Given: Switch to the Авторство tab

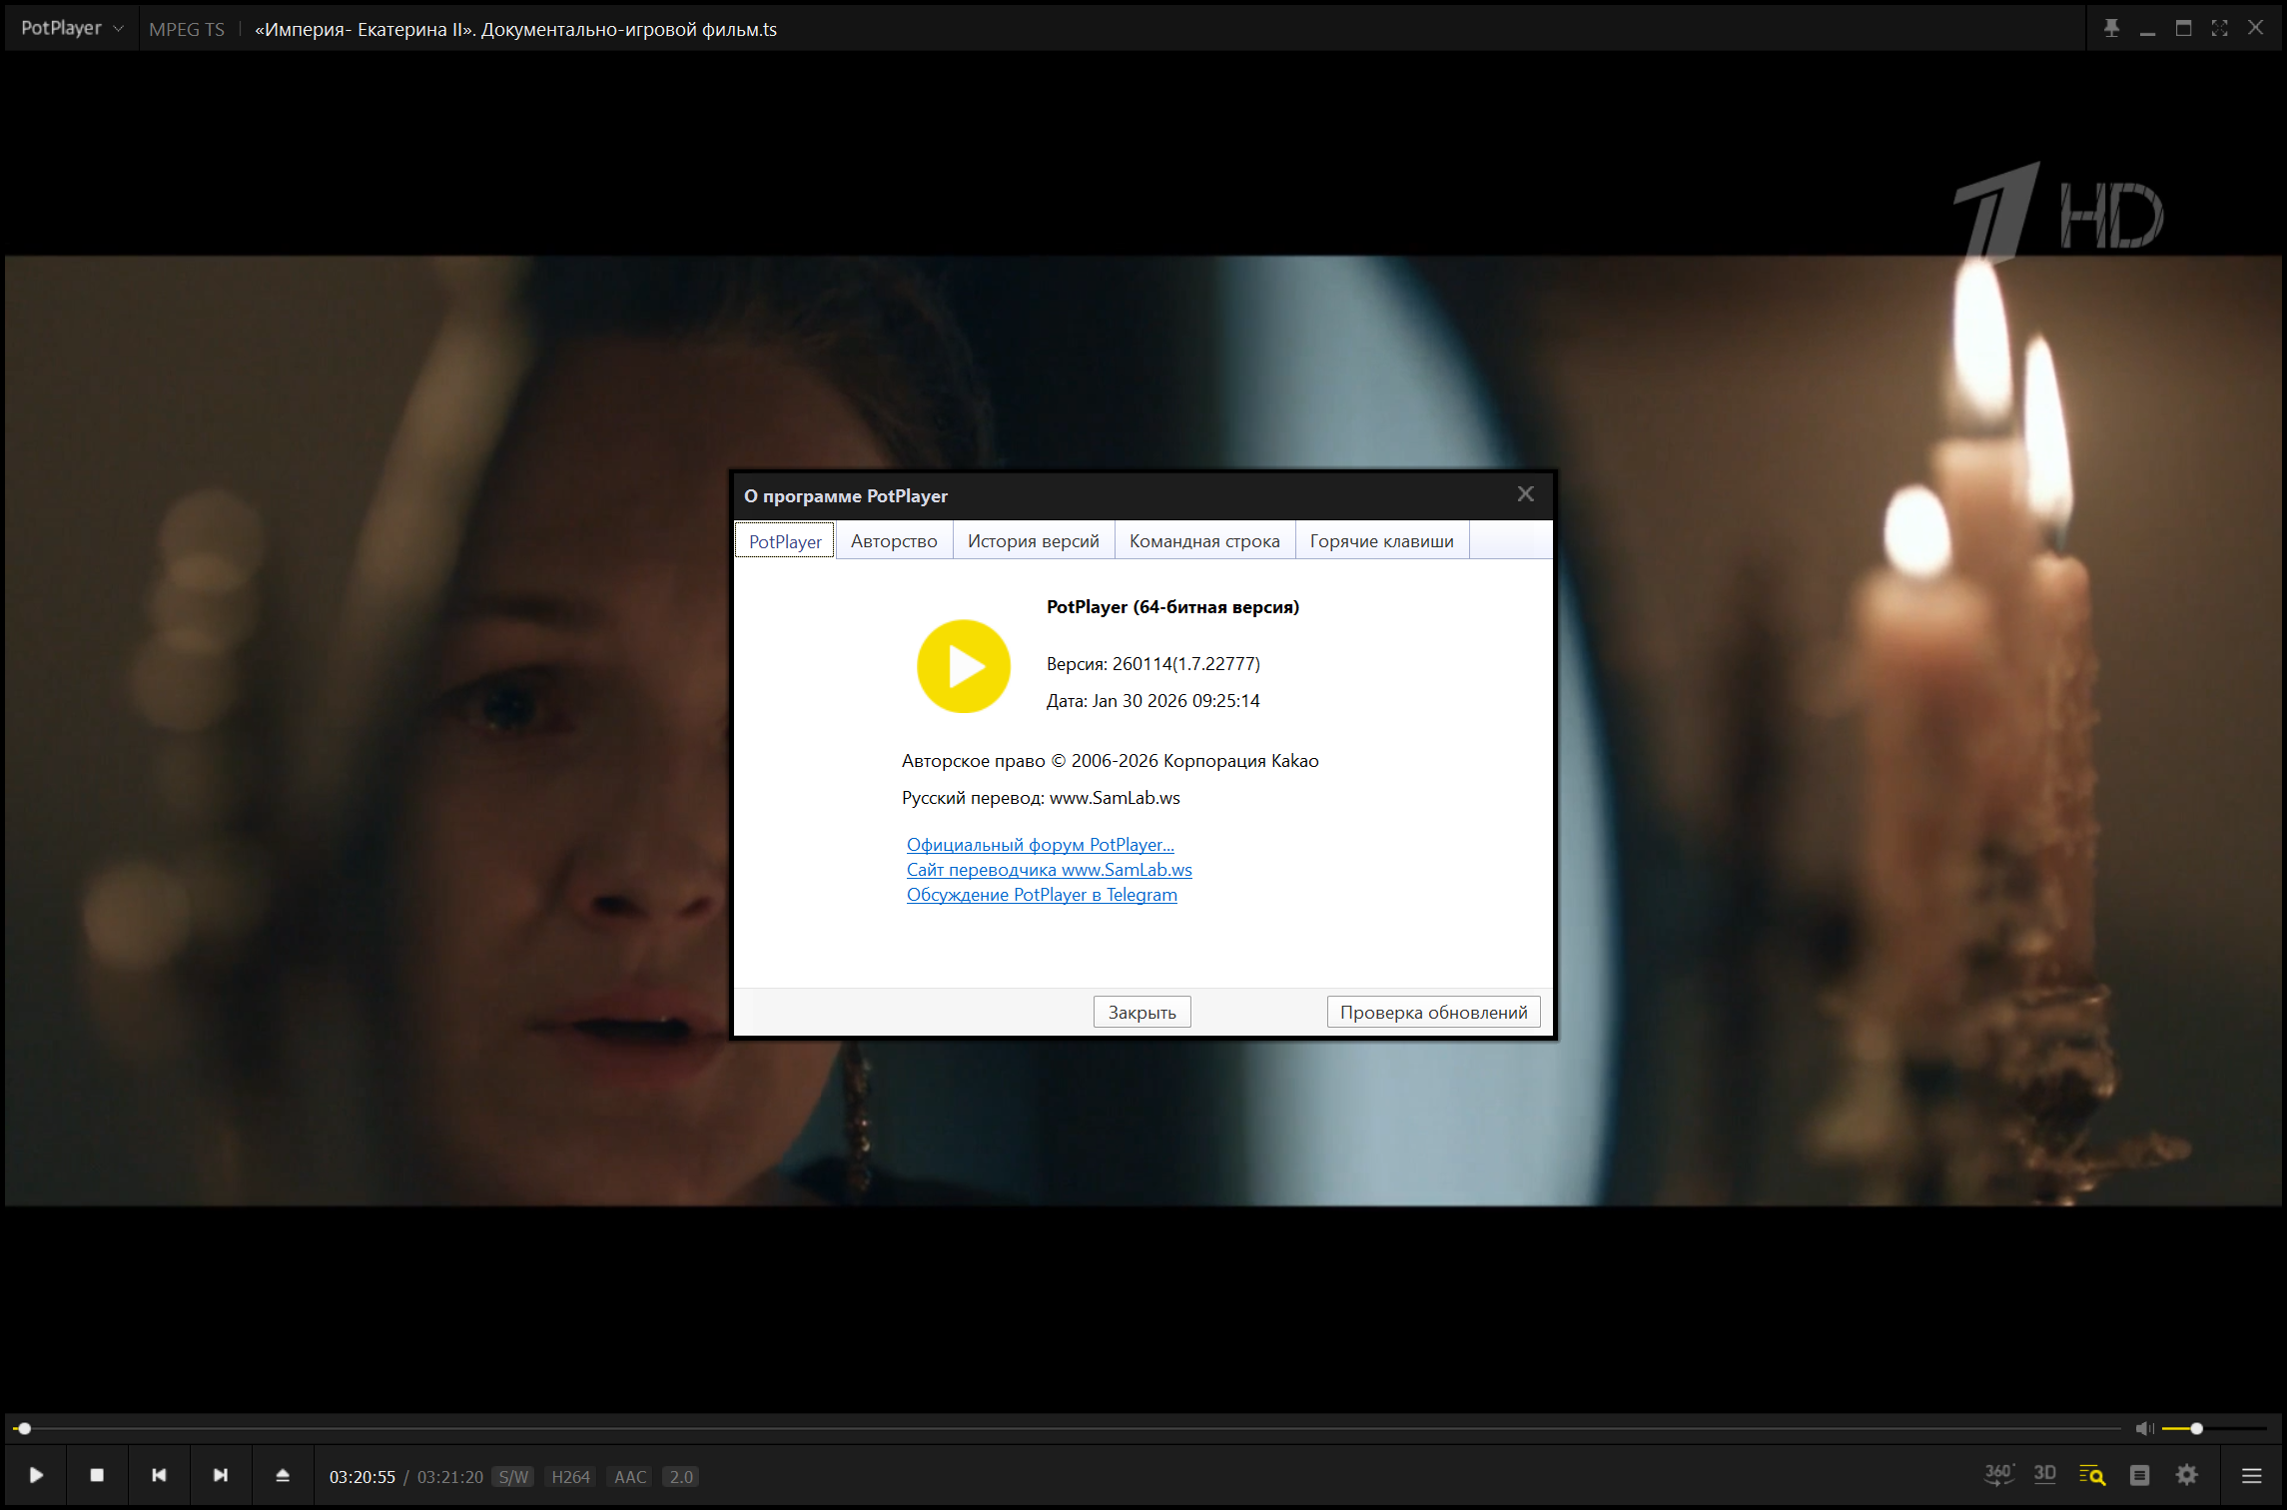Looking at the screenshot, I should [x=893, y=540].
